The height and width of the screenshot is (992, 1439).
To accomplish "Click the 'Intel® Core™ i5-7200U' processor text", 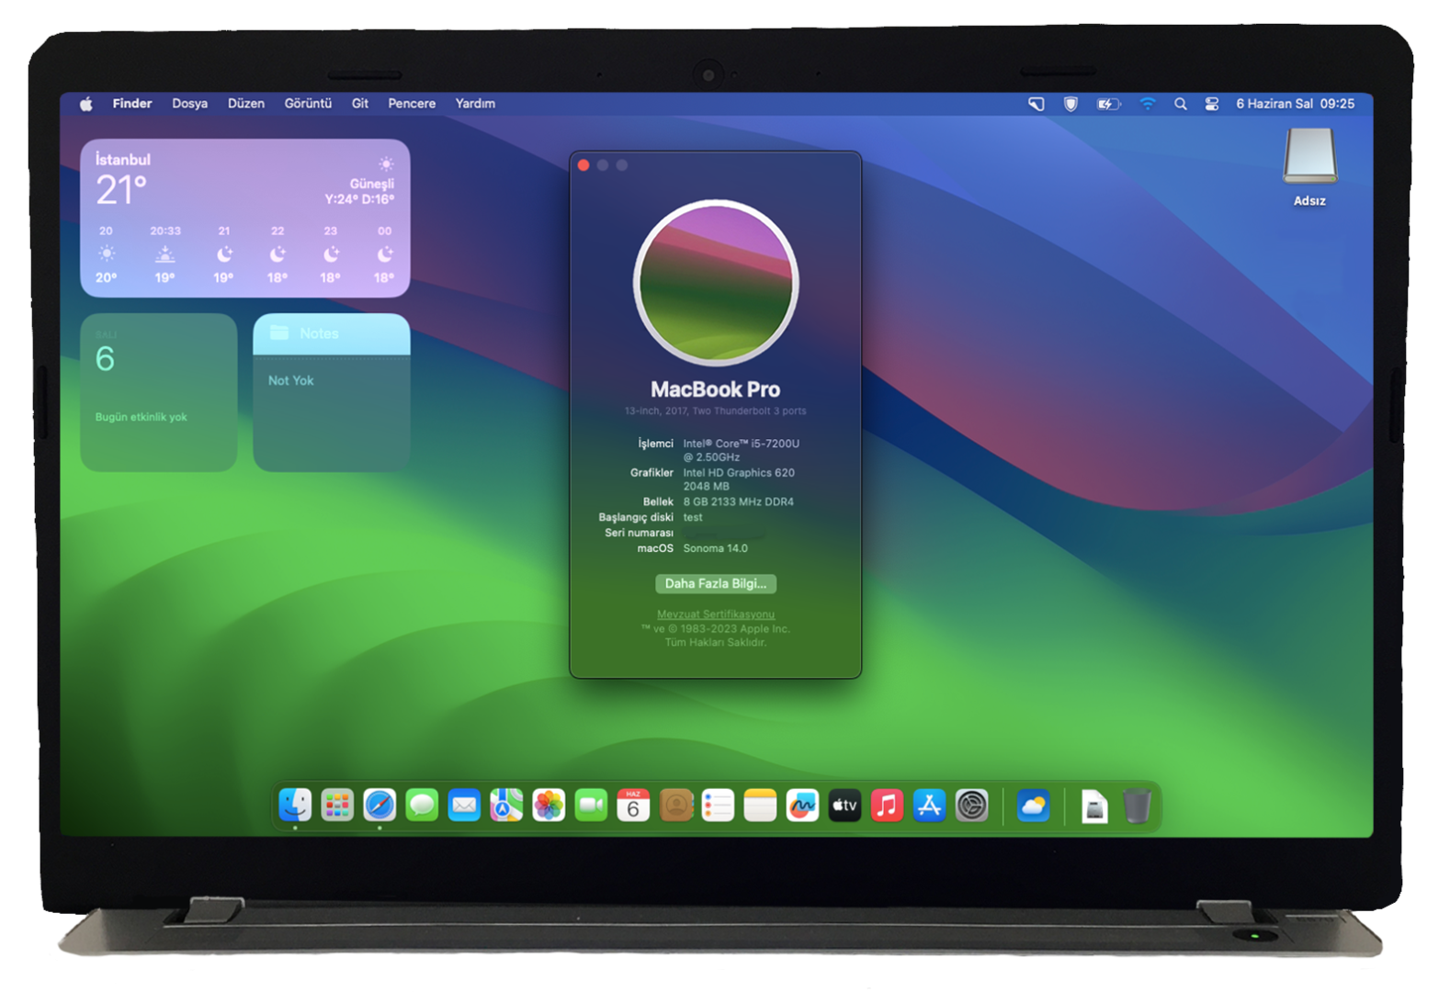I will click(x=742, y=444).
